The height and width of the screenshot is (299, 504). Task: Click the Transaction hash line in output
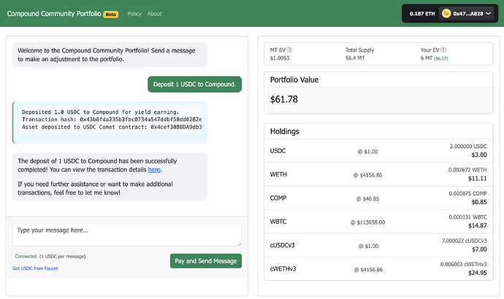[112, 120]
